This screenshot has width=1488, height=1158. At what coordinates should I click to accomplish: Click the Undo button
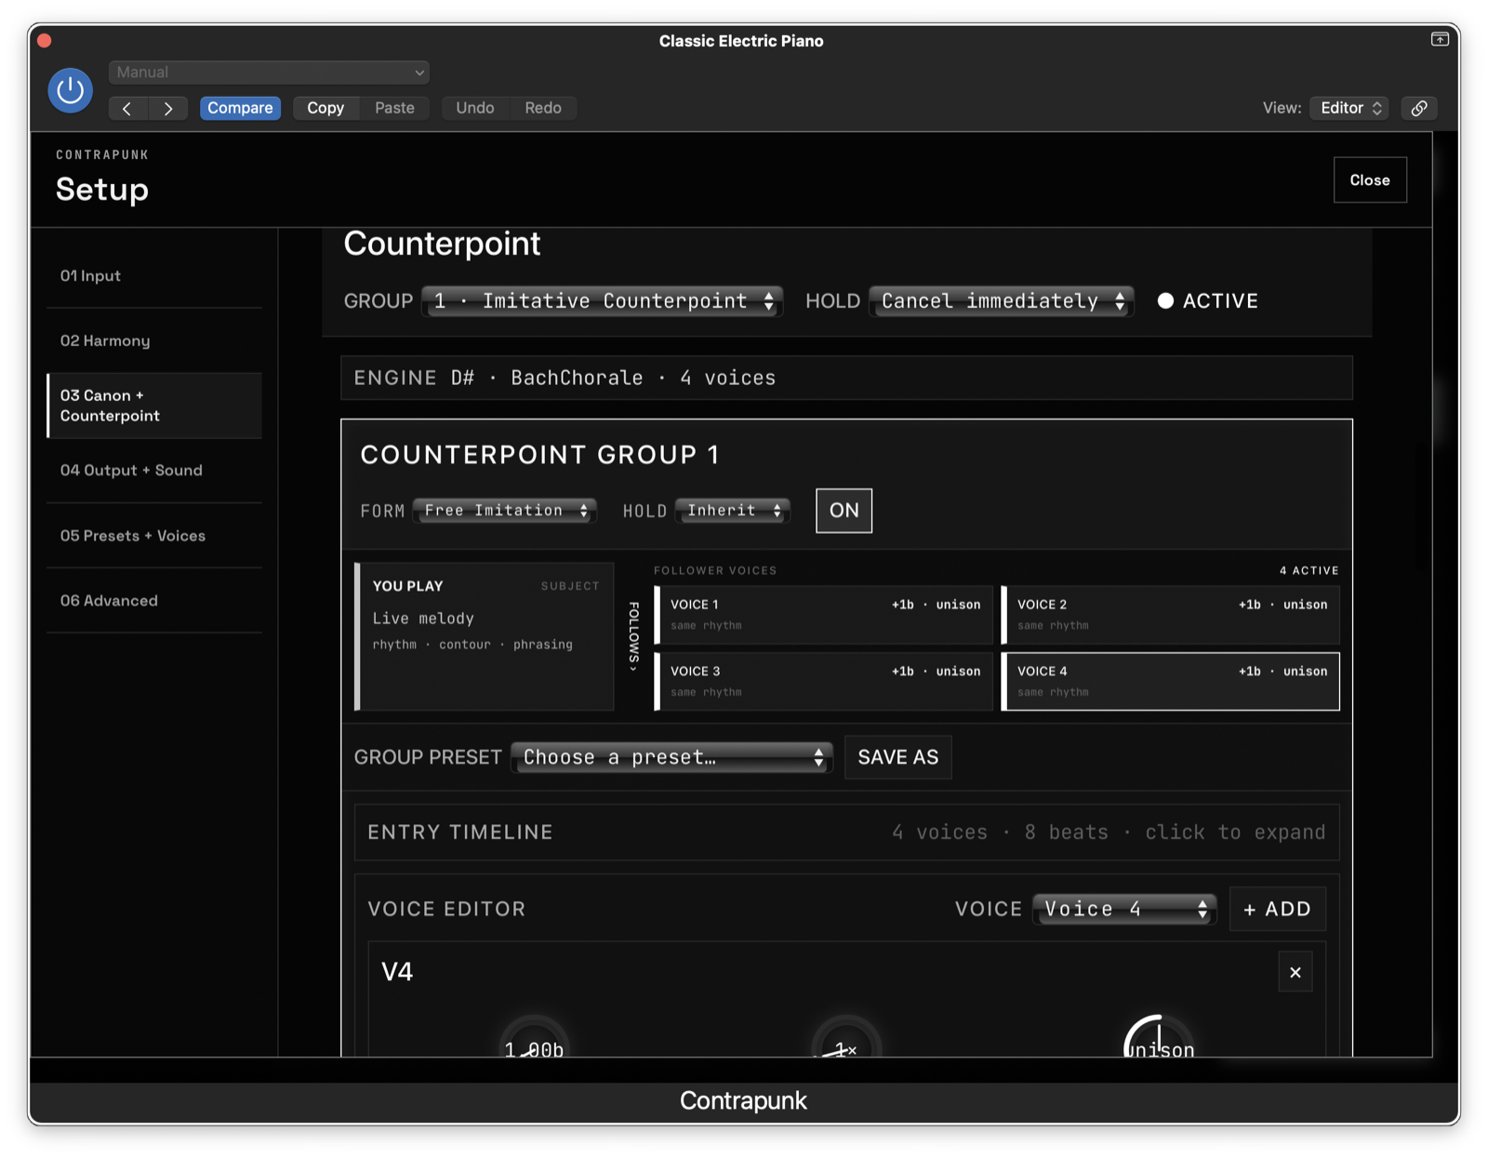coord(475,108)
